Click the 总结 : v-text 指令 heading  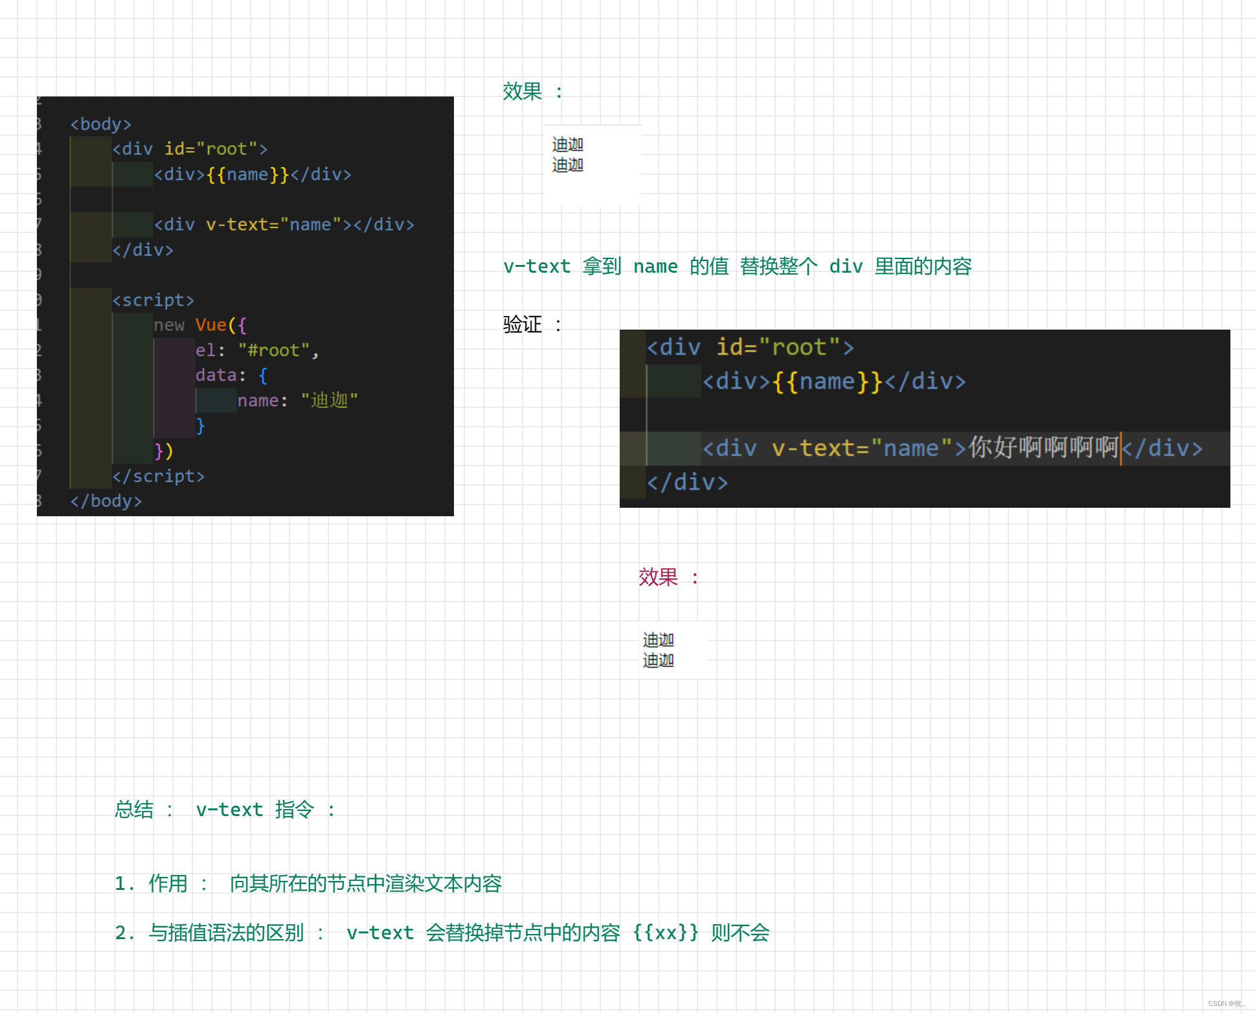(224, 810)
